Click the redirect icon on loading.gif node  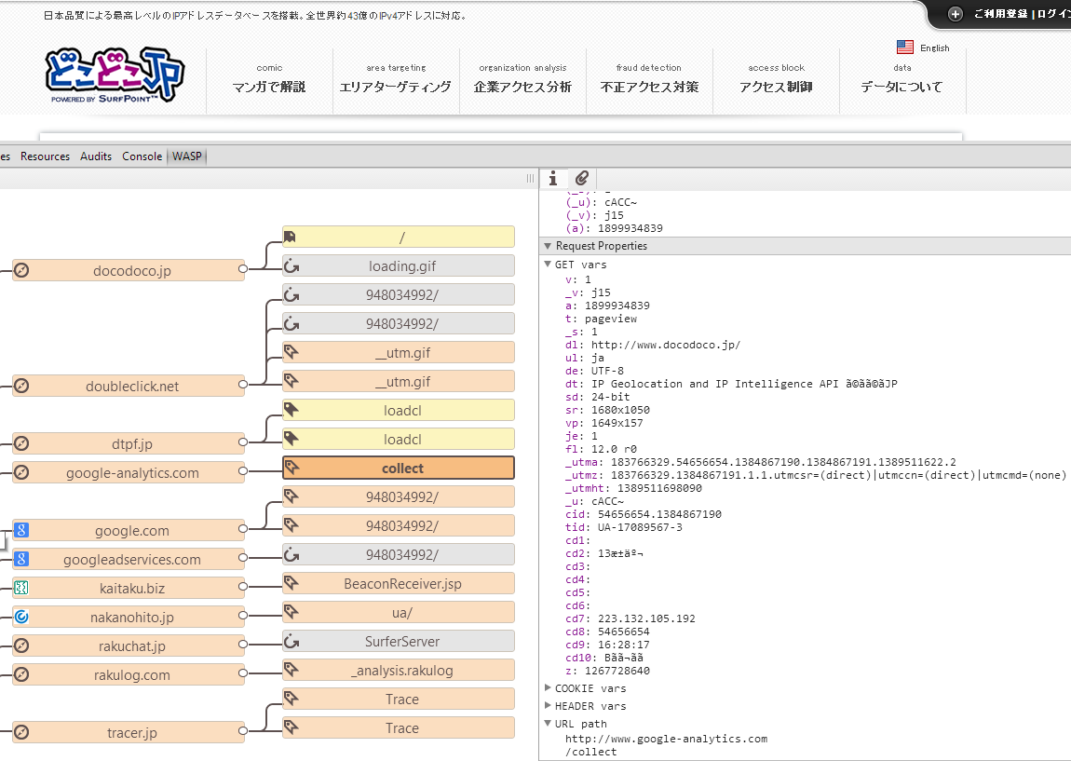point(291,265)
